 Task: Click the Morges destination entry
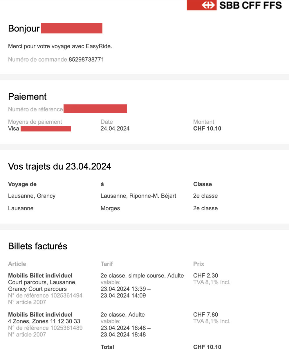tap(110, 208)
